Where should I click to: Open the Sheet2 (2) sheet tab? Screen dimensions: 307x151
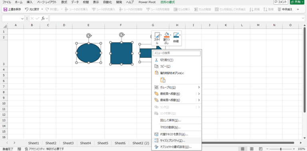141,143
